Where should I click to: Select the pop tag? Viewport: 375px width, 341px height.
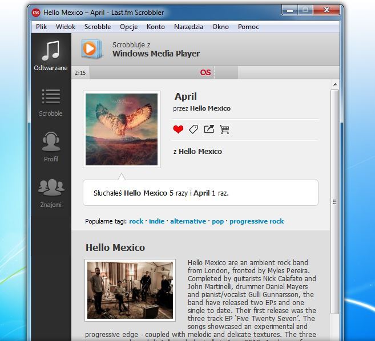[x=218, y=221]
